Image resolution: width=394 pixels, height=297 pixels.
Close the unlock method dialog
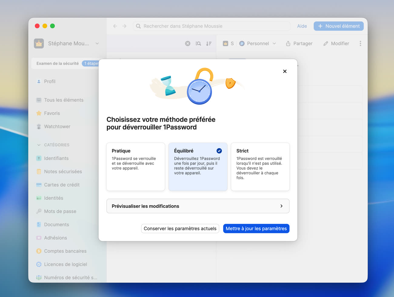[x=285, y=71]
